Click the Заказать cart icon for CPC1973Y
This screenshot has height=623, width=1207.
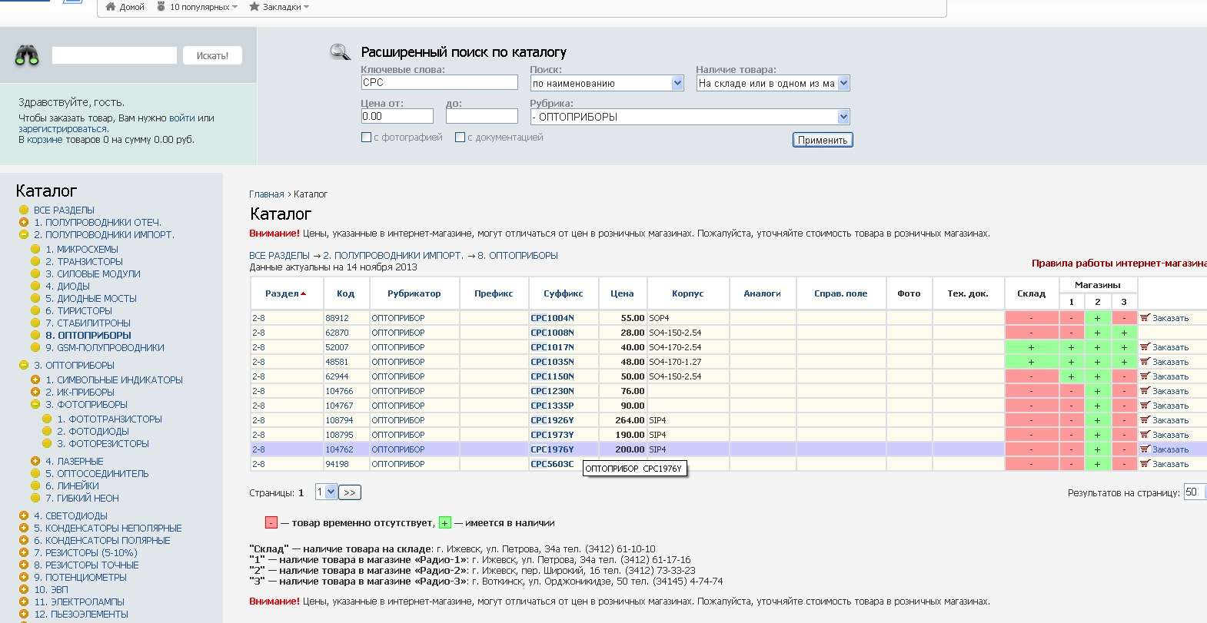click(x=1144, y=434)
